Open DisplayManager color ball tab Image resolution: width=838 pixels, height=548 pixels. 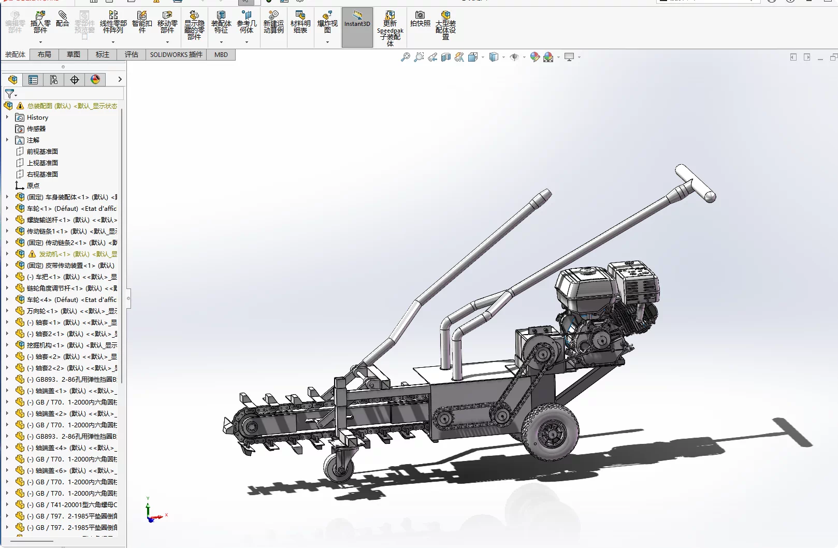coord(95,79)
